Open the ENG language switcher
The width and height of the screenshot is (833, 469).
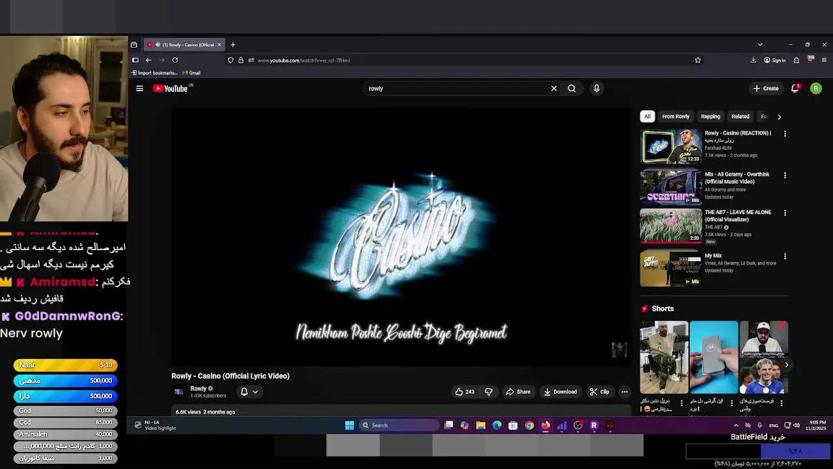[x=773, y=425]
